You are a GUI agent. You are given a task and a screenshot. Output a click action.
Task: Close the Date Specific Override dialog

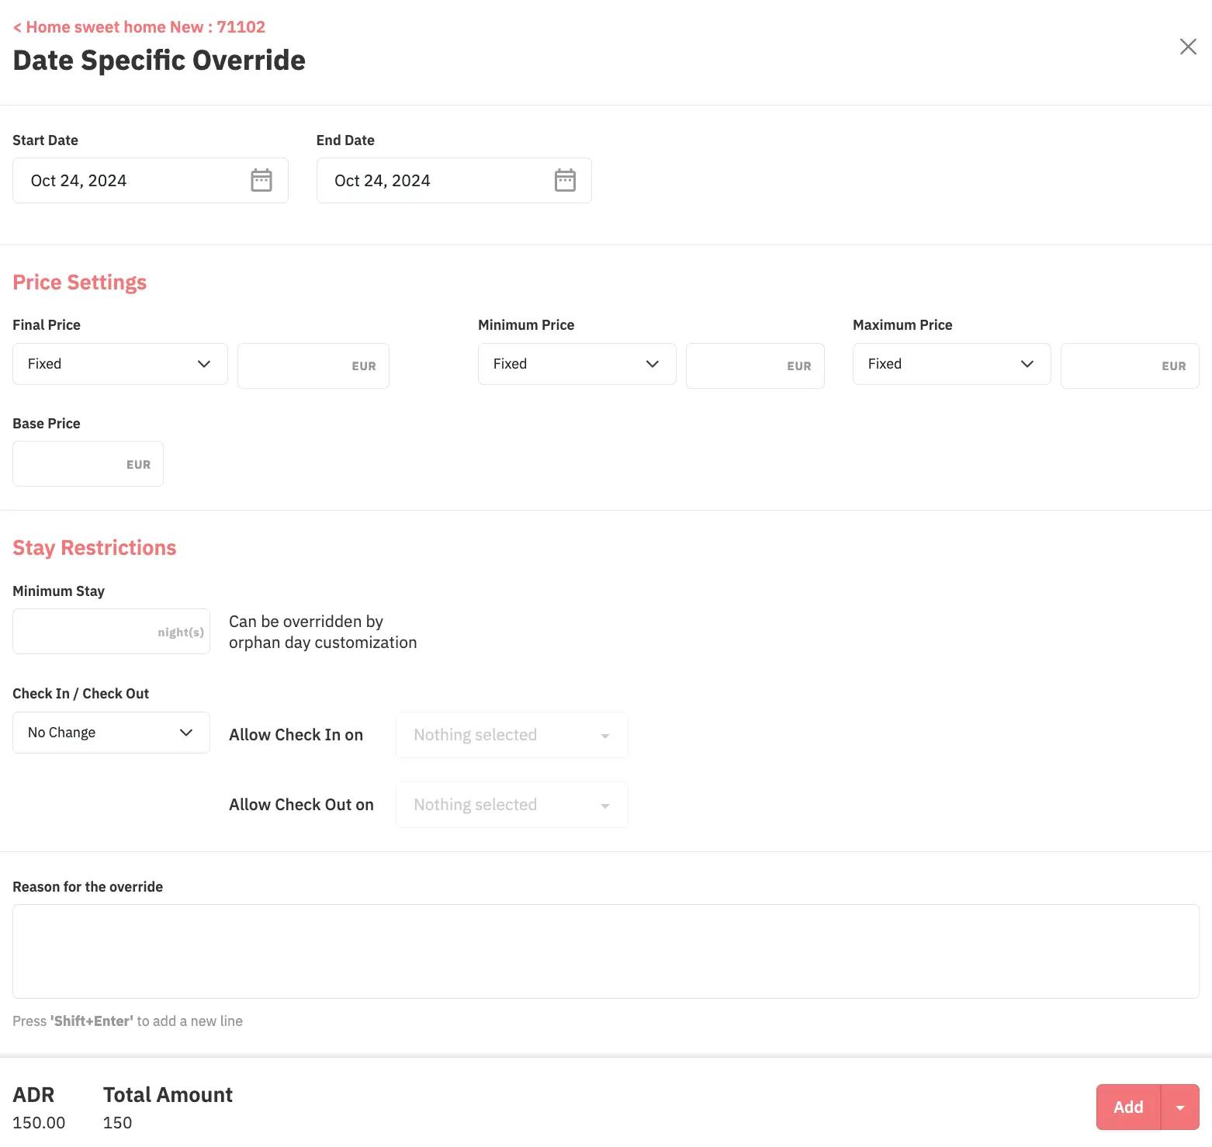click(1188, 47)
